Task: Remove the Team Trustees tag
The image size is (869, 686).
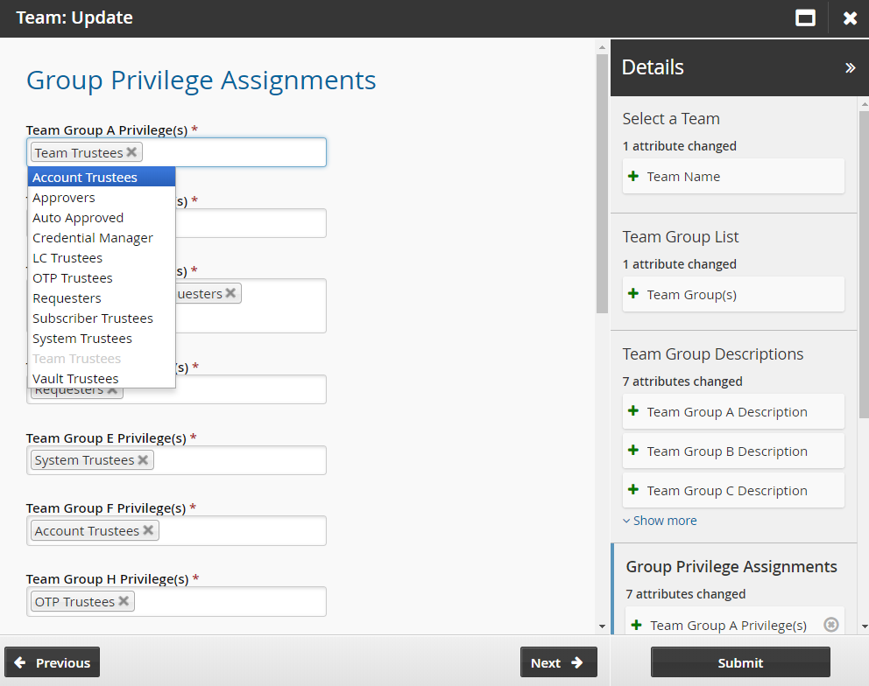Action: click(x=131, y=152)
